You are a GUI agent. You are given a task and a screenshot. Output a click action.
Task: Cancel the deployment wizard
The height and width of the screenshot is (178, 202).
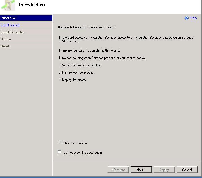pyautogui.click(x=187, y=170)
